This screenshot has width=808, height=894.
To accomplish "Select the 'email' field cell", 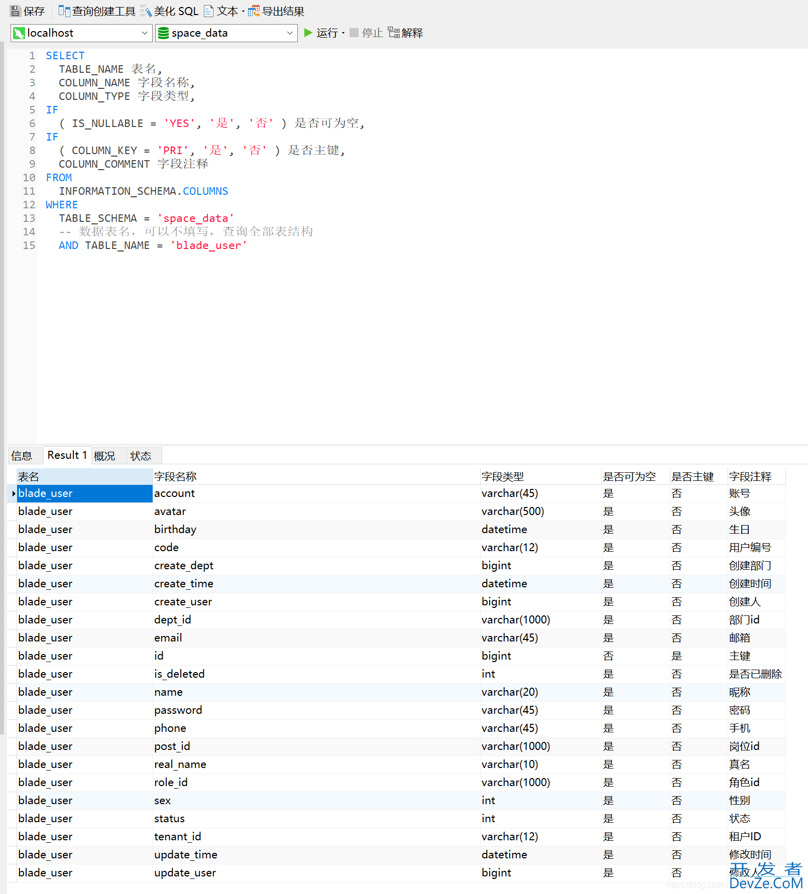I will click(316, 638).
